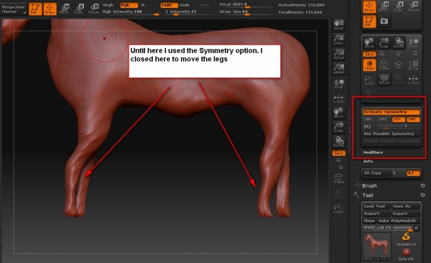Toggle Lasso in the Transform palette
This screenshot has height=263, width=431.
369,80
